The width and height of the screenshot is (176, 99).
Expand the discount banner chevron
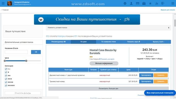pos(41,20)
